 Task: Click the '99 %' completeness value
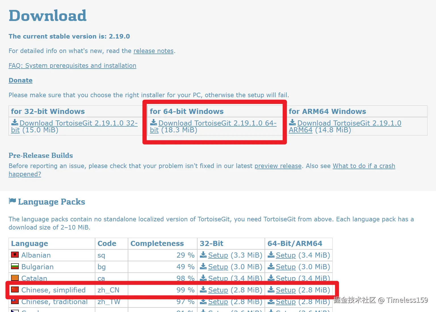(185, 290)
